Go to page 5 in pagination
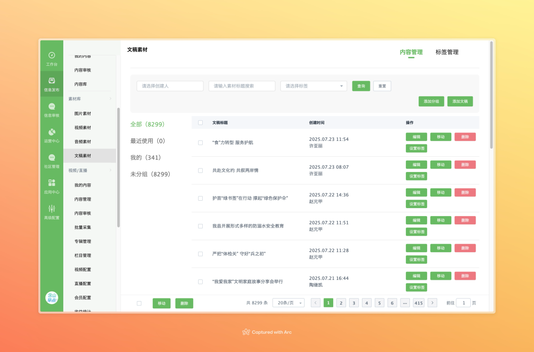The image size is (534, 352). [379, 303]
